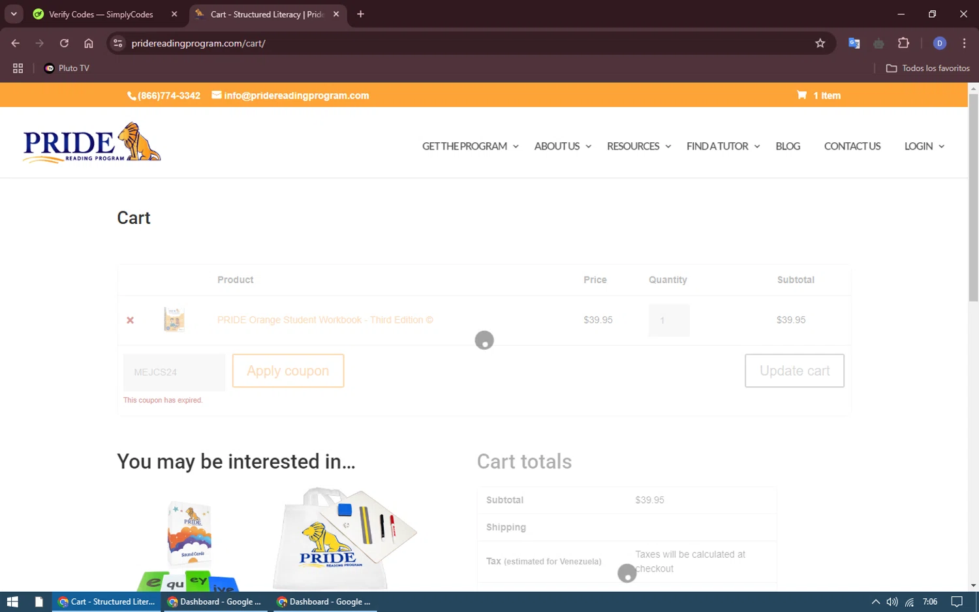Open the PRIDE tote bag kit image

pos(345,538)
